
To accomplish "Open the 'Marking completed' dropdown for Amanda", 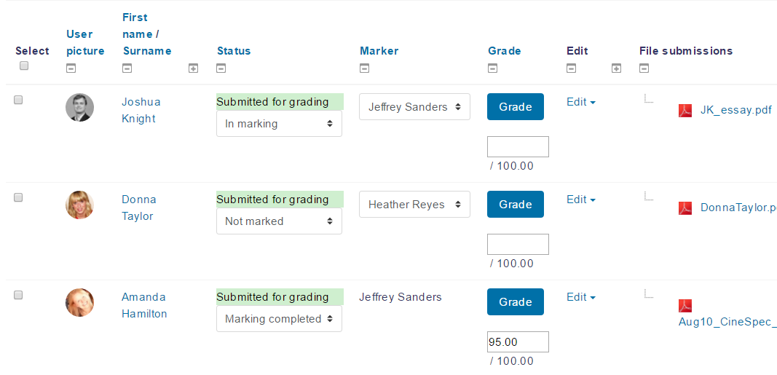I will 279,319.
